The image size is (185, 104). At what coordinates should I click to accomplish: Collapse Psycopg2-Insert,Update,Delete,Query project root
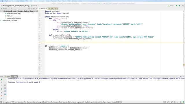pos(1,11)
